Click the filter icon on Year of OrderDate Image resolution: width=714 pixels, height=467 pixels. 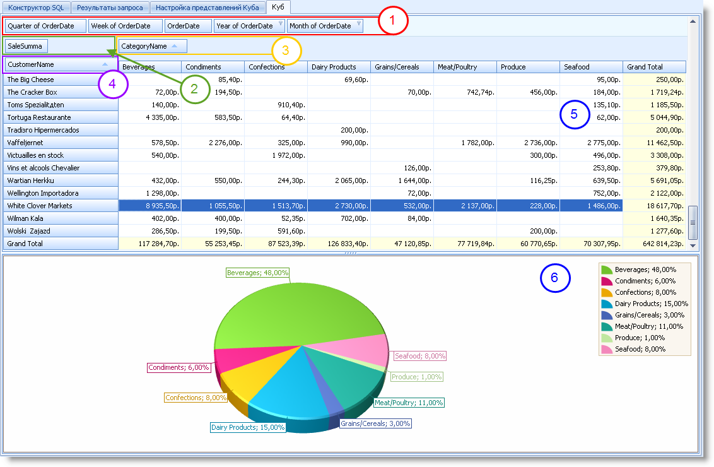280,25
